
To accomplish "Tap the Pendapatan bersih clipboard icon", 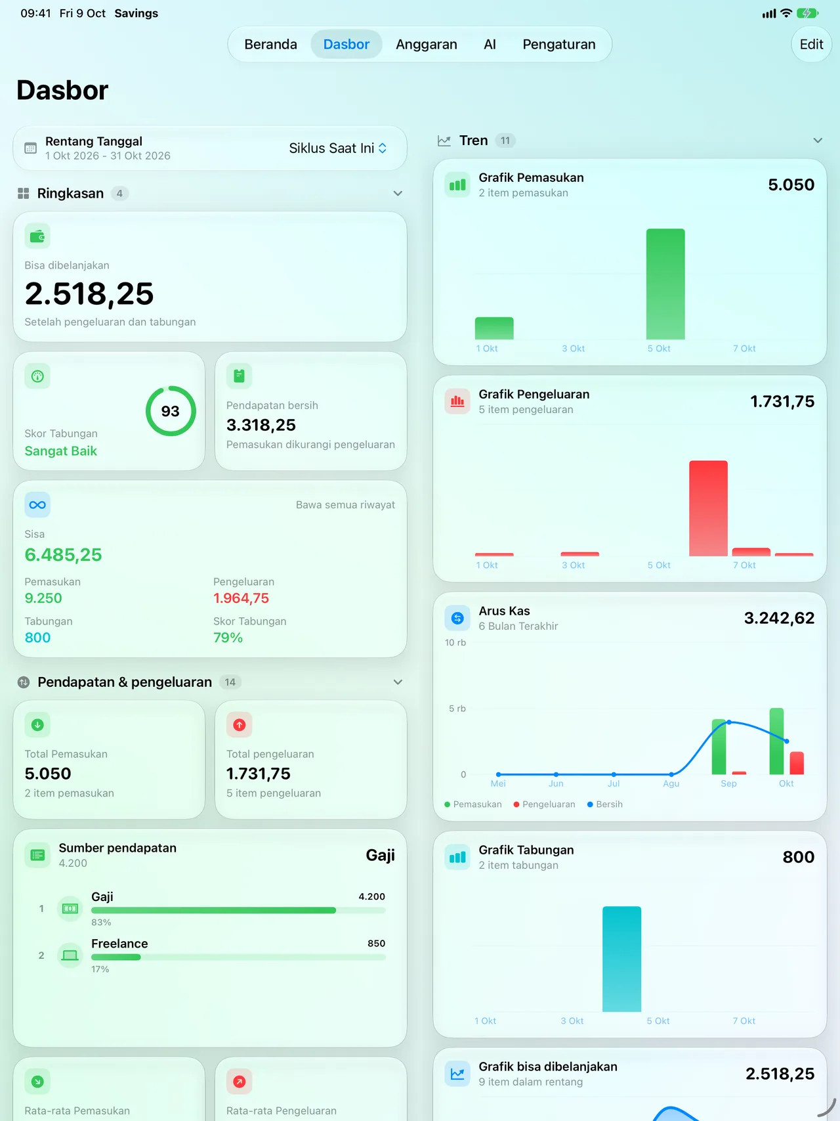I will 239,376.
